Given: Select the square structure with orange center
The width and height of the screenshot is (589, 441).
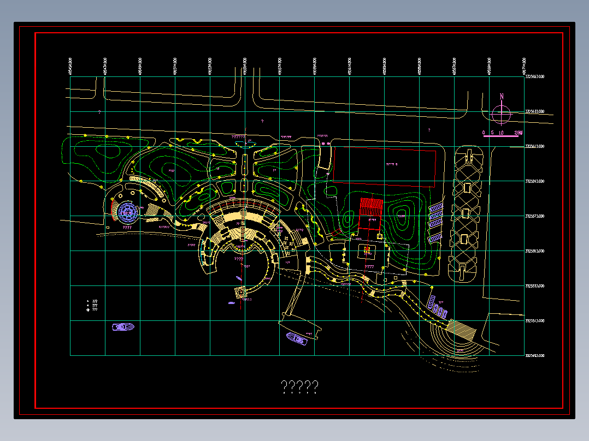Looking at the screenshot, I should (367, 251).
